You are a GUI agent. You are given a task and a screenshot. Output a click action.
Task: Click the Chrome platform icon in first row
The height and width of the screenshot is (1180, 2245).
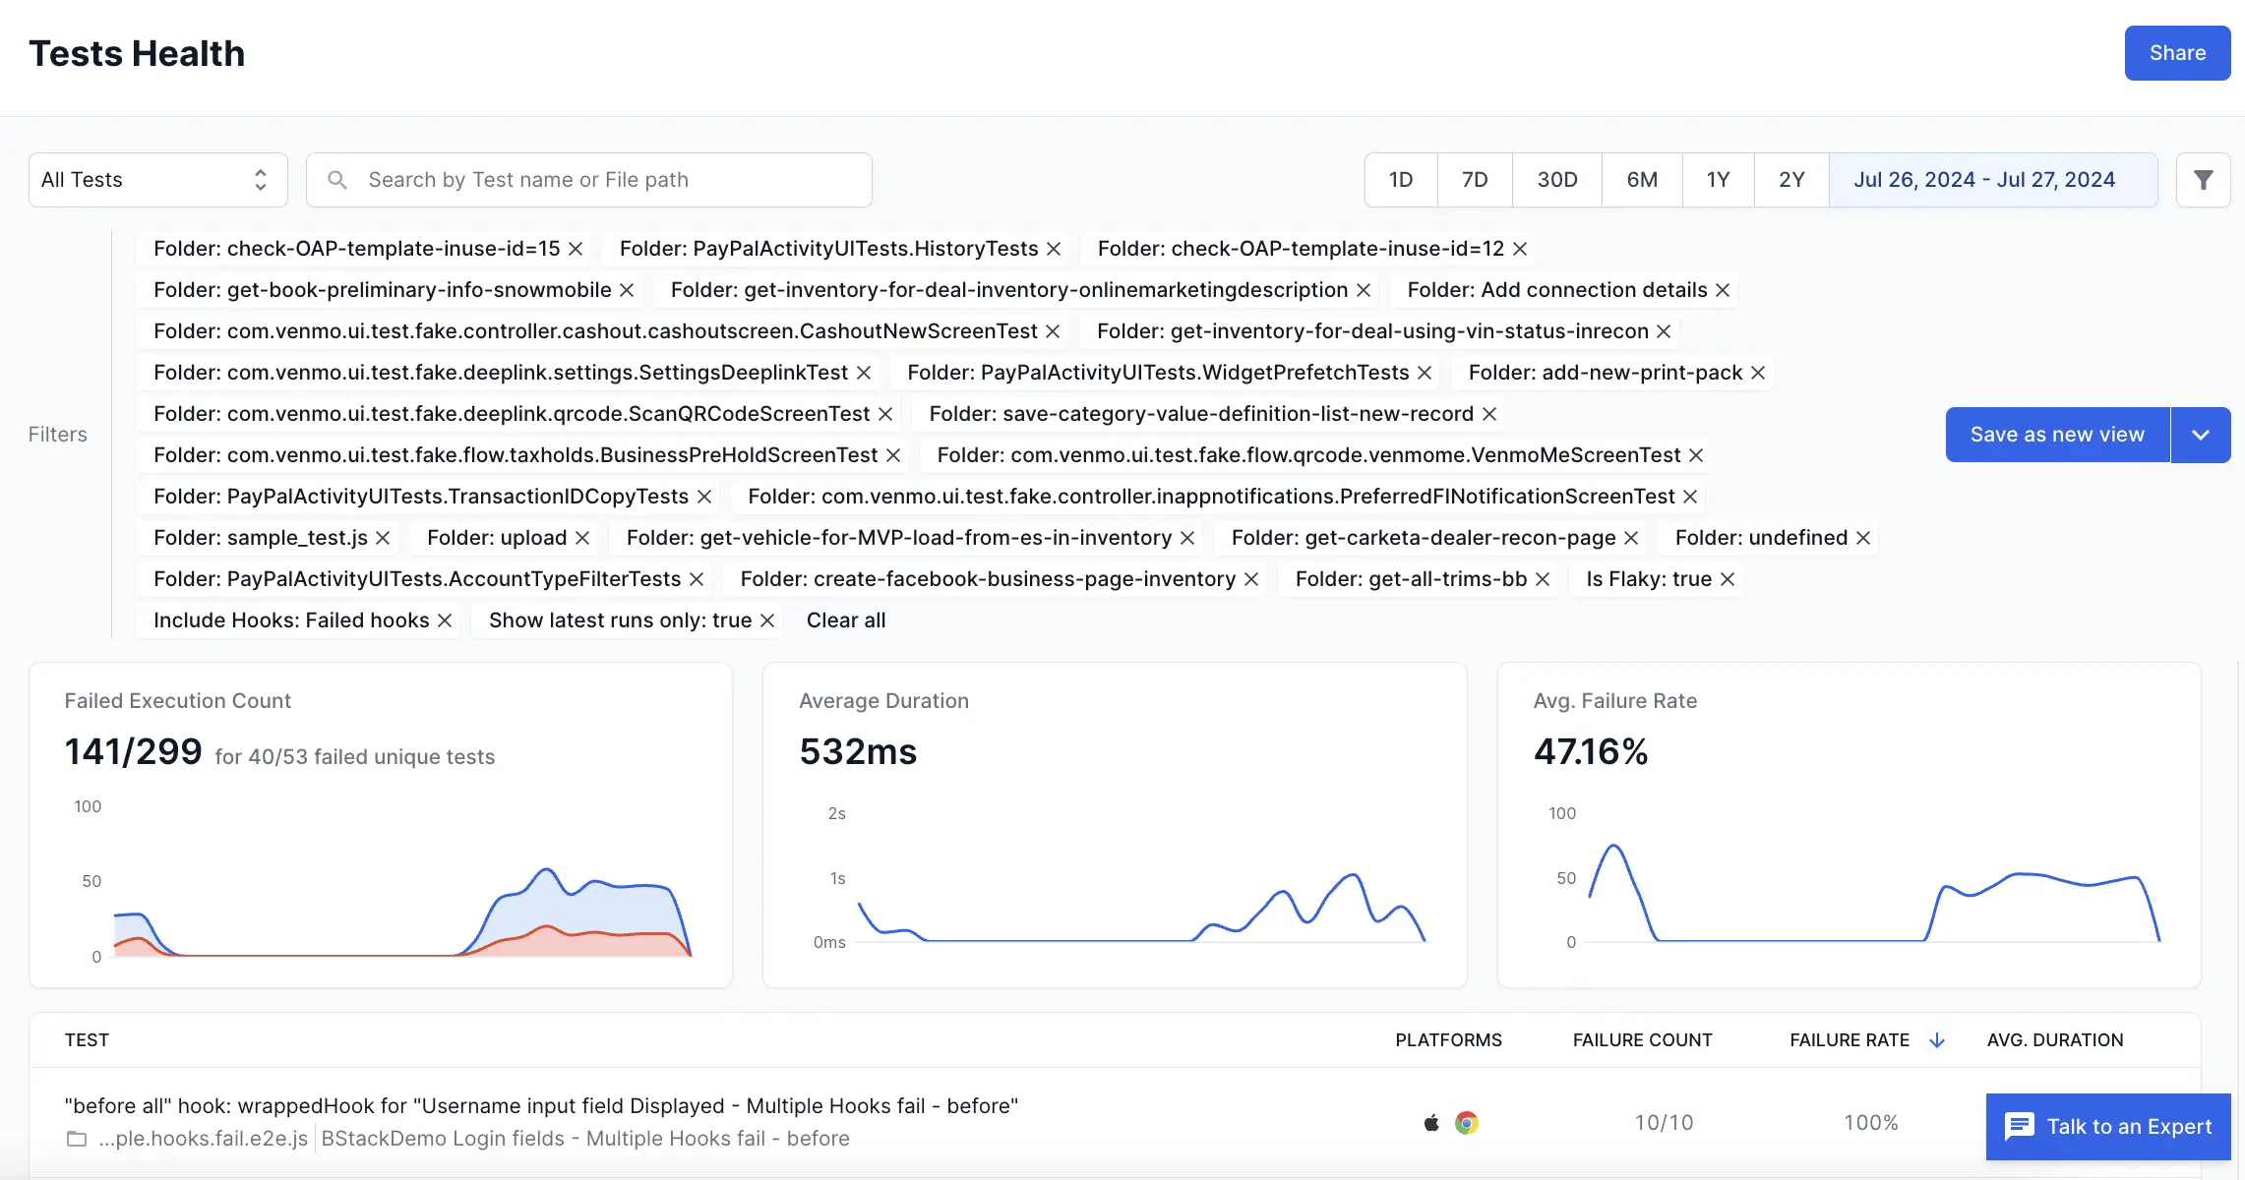[1467, 1123]
